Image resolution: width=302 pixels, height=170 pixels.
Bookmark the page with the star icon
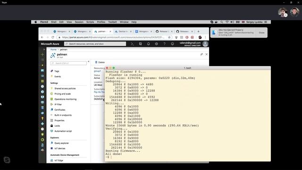coord(169,37)
